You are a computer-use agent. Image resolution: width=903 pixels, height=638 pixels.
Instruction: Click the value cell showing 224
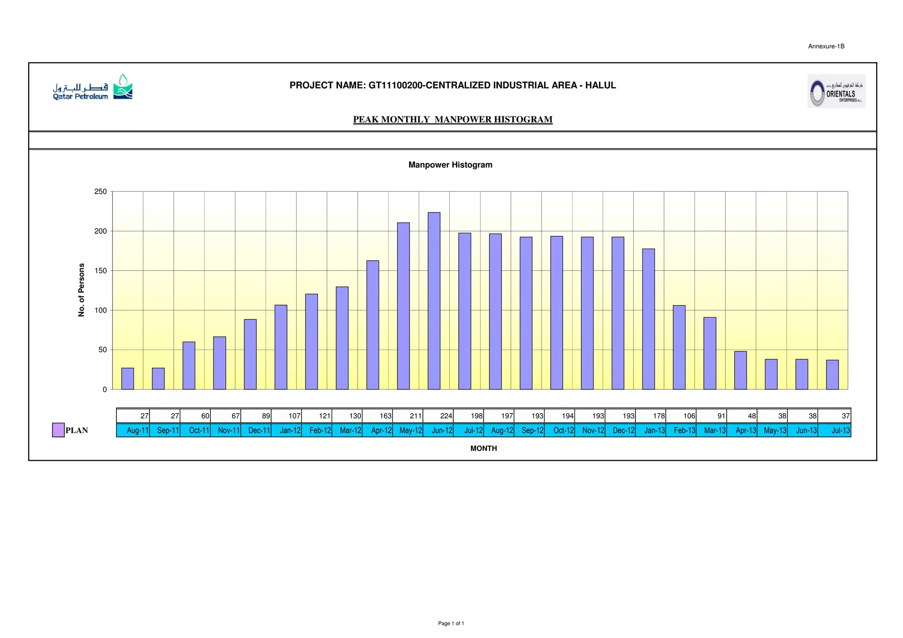pyautogui.click(x=438, y=416)
